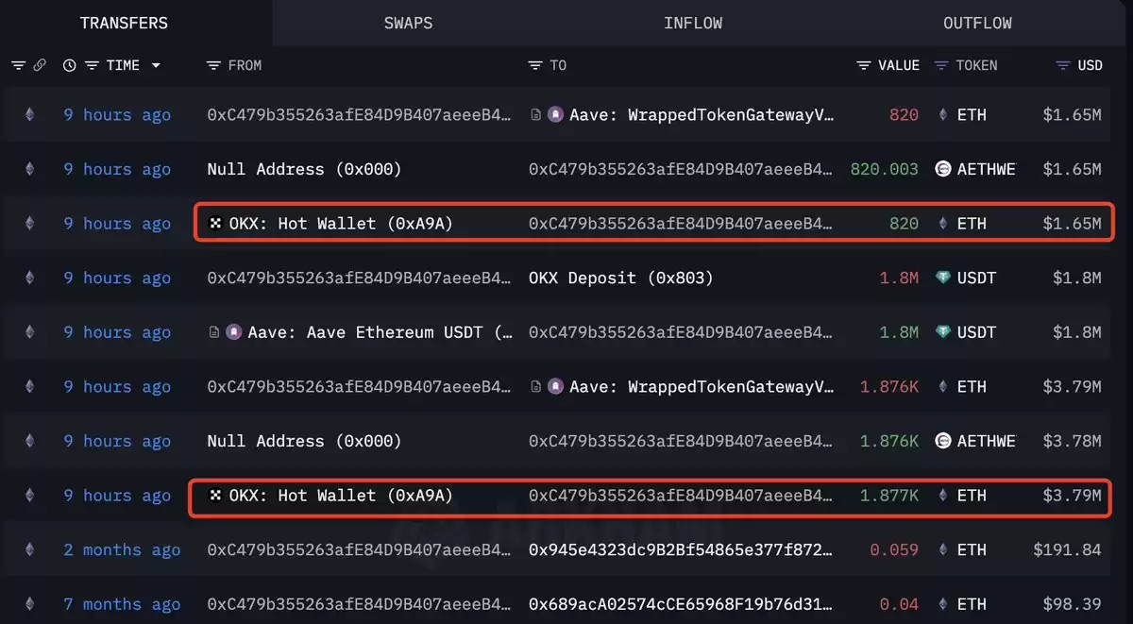1133x624 pixels.
Task: Open the TIME column filter
Action: pos(92,65)
